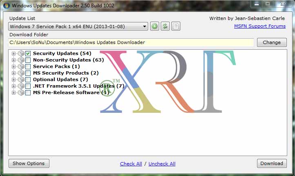This screenshot has width=295, height=176.
Task: Click the MS Pre-Release Software package icon
Action: (x=21, y=92)
